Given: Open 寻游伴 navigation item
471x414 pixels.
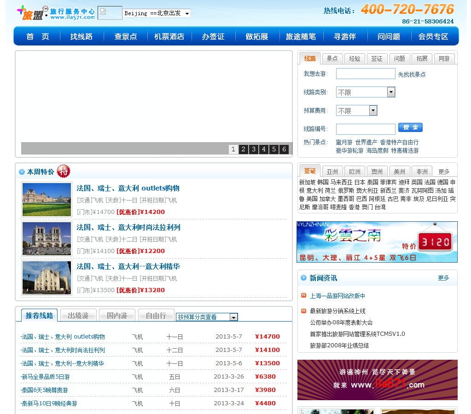Looking at the screenshot, I should pyautogui.click(x=345, y=37).
